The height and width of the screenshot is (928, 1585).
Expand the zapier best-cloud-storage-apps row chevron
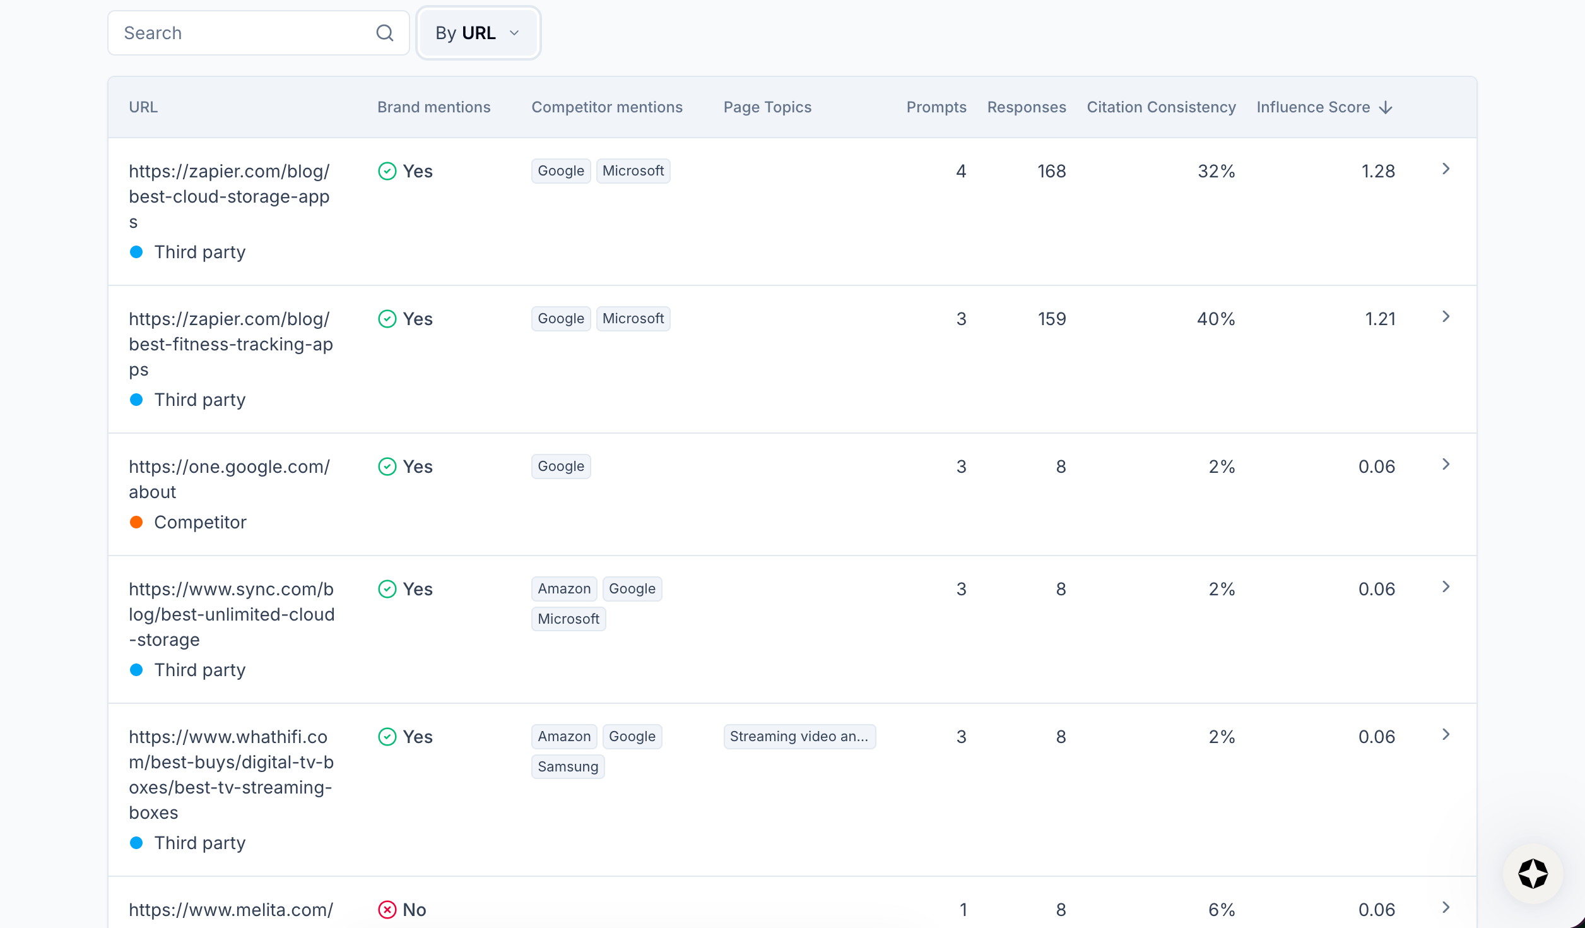tap(1446, 169)
